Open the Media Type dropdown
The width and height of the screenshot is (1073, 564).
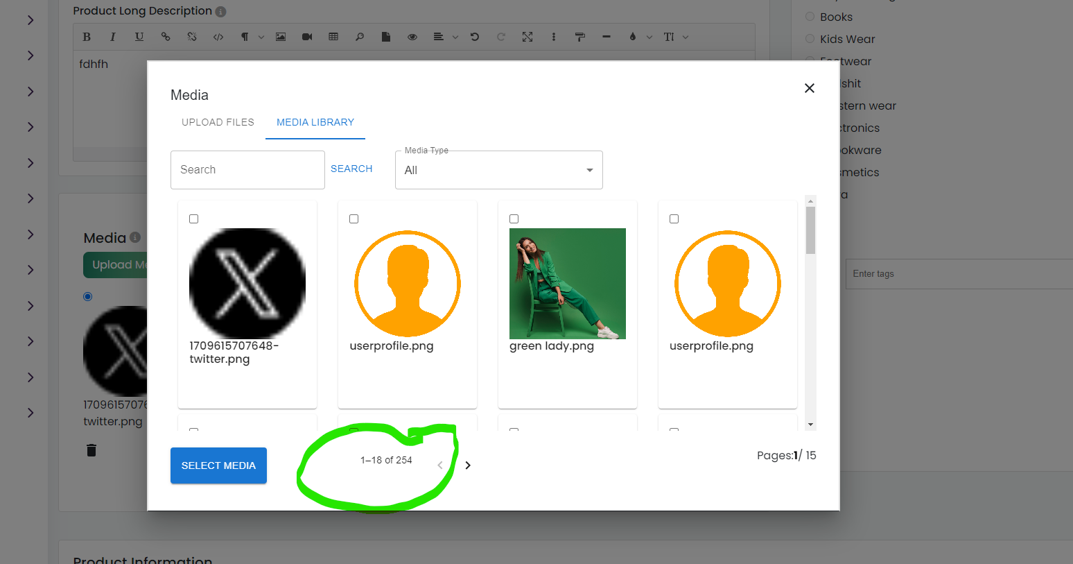(x=499, y=170)
